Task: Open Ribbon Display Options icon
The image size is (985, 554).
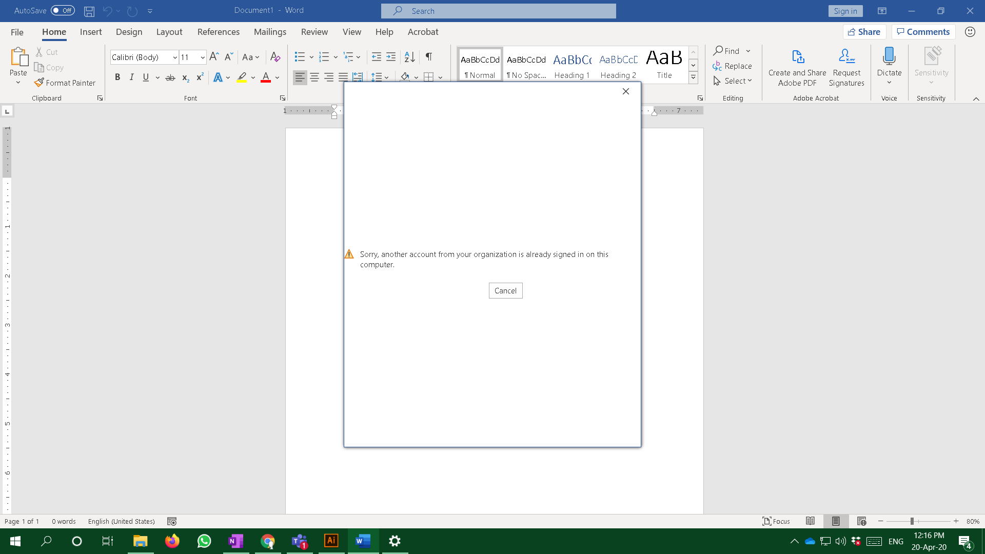Action: pyautogui.click(x=882, y=11)
